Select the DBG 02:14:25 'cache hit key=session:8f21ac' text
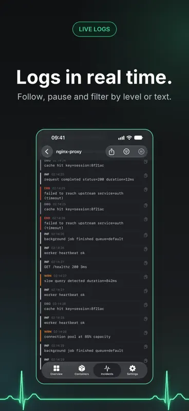The width and height of the screenshot is (189, 411). [74, 210]
